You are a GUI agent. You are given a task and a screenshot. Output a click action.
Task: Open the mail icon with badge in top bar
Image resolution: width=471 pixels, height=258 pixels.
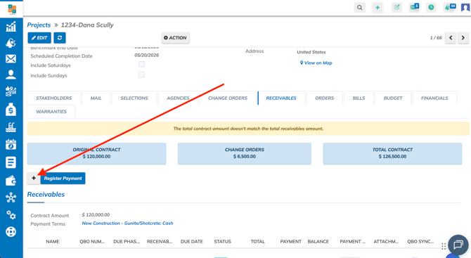point(414,7)
